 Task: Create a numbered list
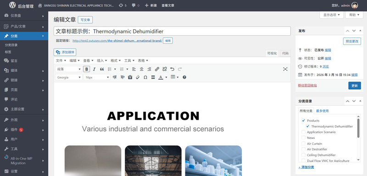tap(122, 69)
